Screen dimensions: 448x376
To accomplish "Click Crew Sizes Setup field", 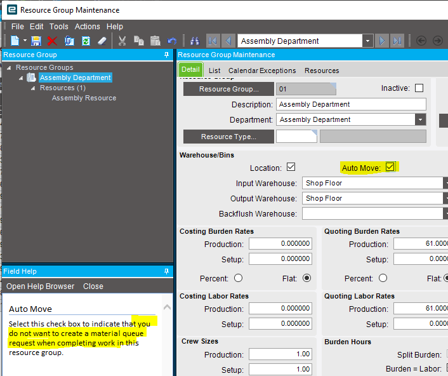I will [280, 370].
